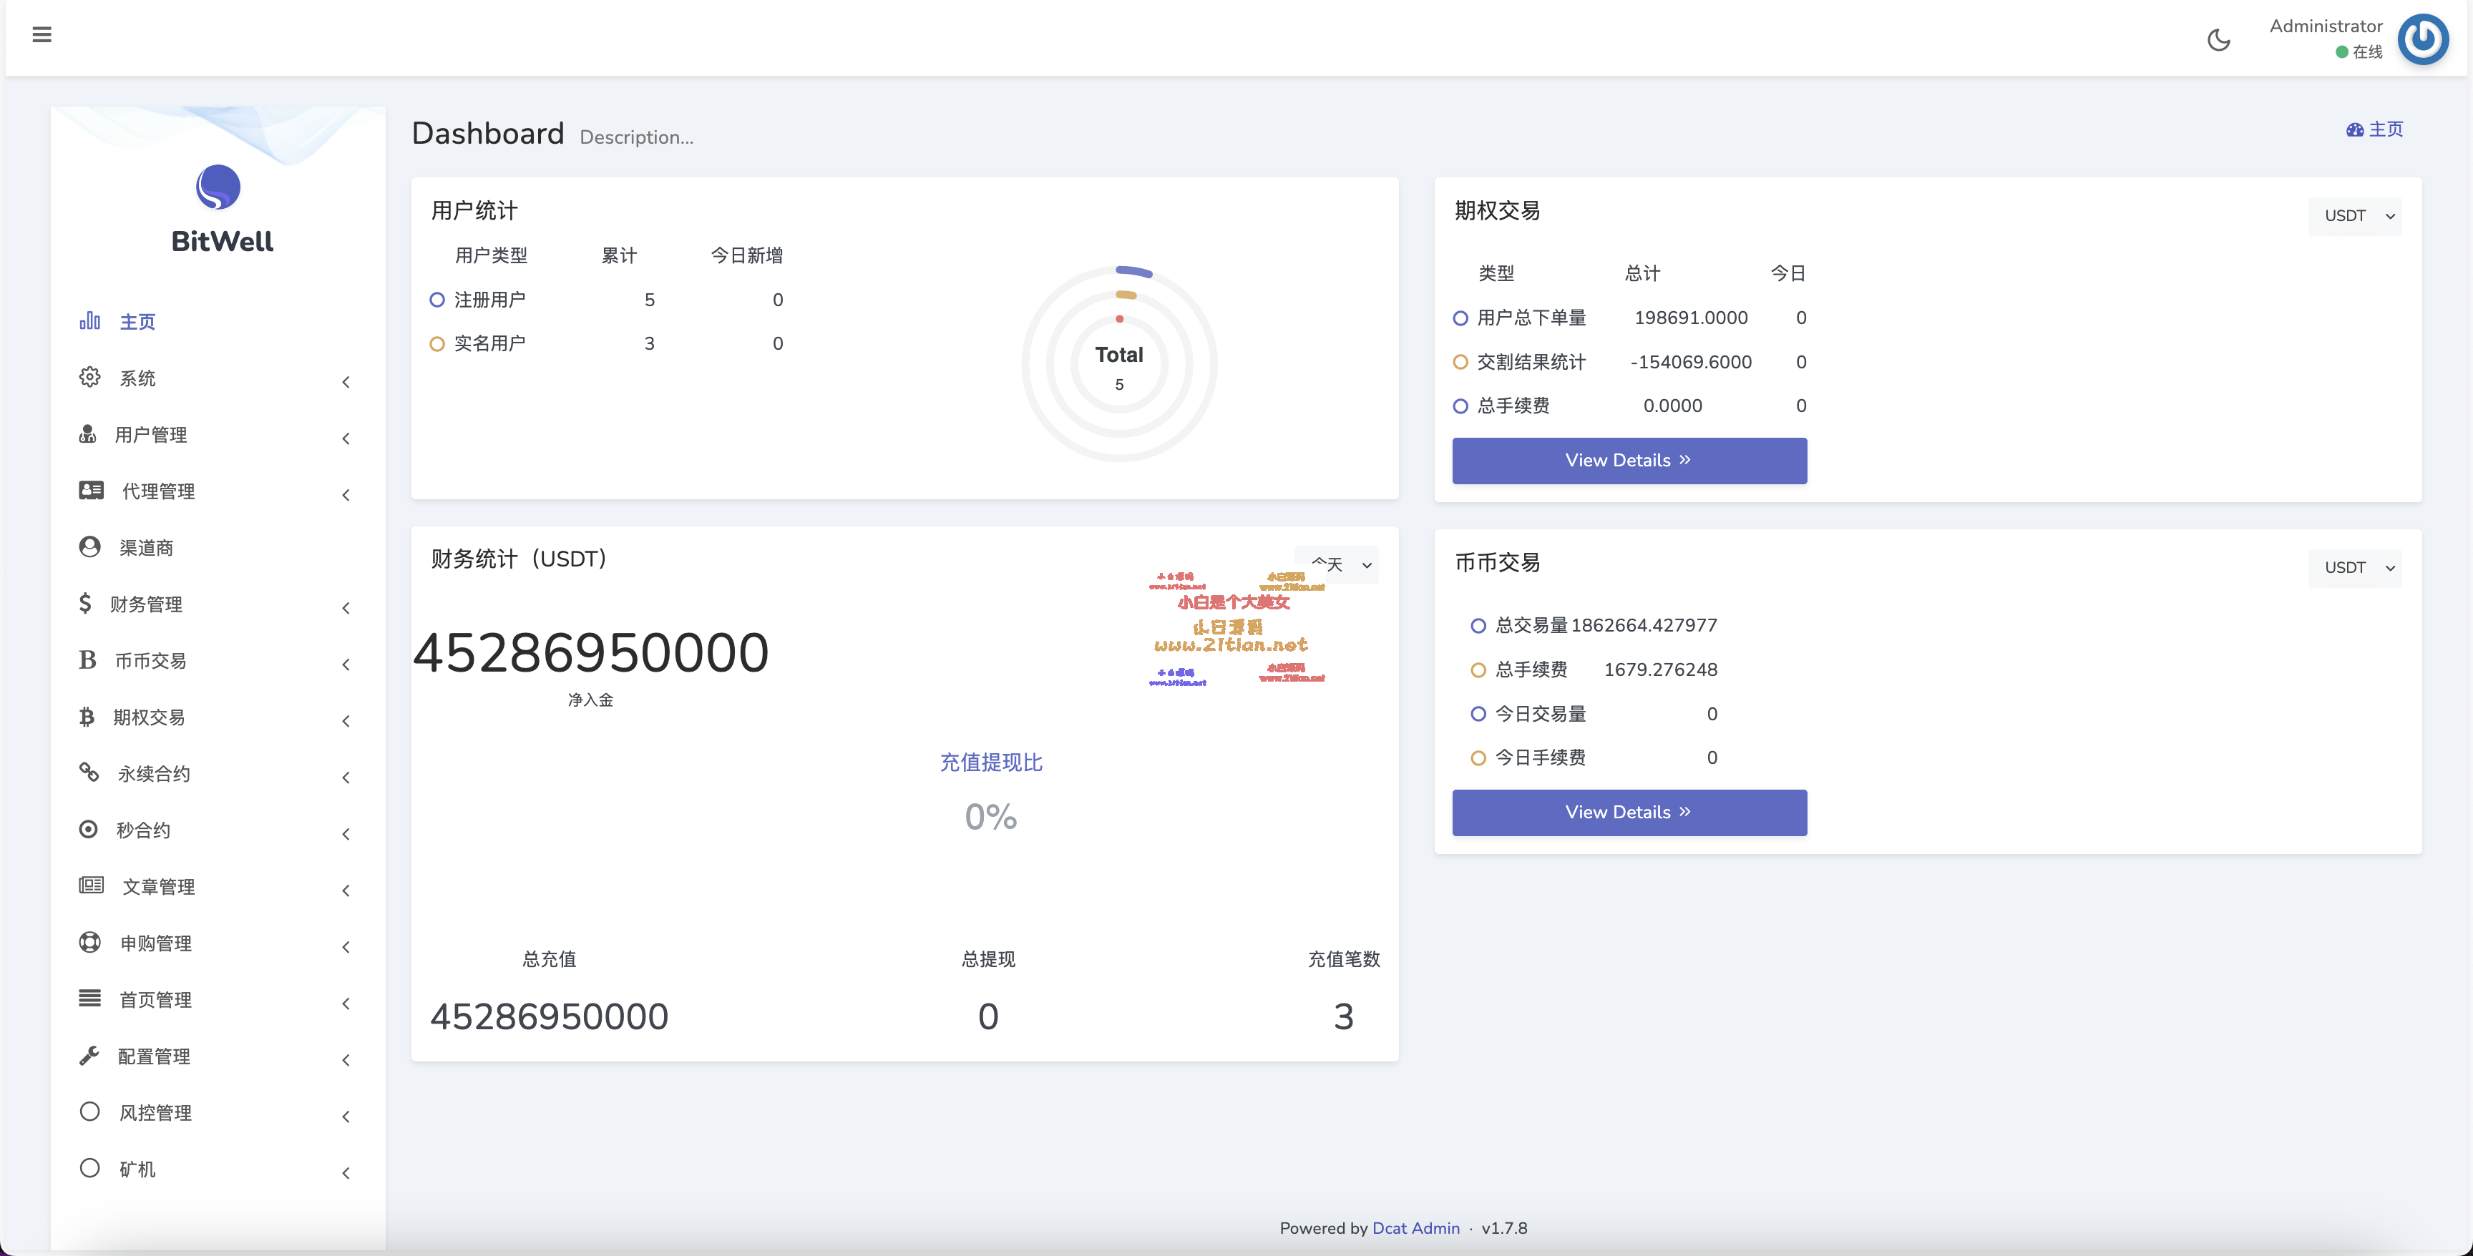This screenshot has height=1256, width=2473.
Task: Toggle dark mode moon icon
Action: (2218, 39)
